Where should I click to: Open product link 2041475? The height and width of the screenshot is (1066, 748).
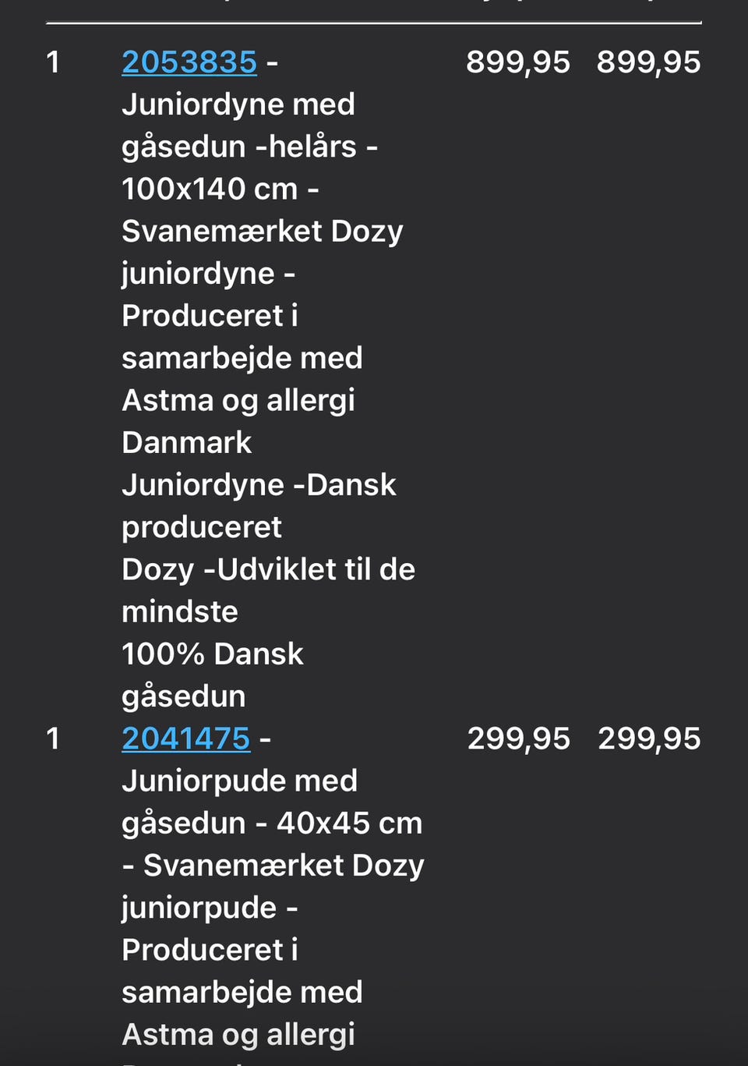tap(186, 738)
